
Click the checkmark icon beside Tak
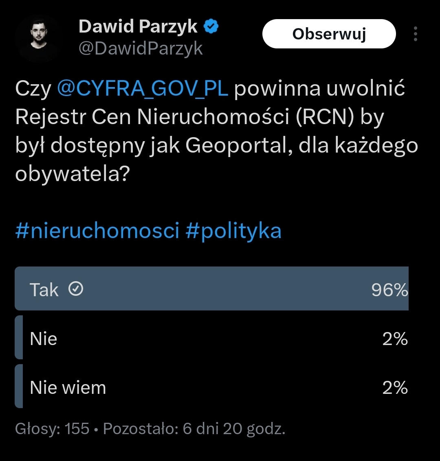tap(76, 289)
